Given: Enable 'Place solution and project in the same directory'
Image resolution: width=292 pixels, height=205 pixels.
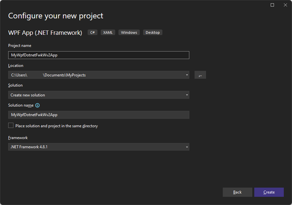Looking at the screenshot, I should tap(11, 125).
